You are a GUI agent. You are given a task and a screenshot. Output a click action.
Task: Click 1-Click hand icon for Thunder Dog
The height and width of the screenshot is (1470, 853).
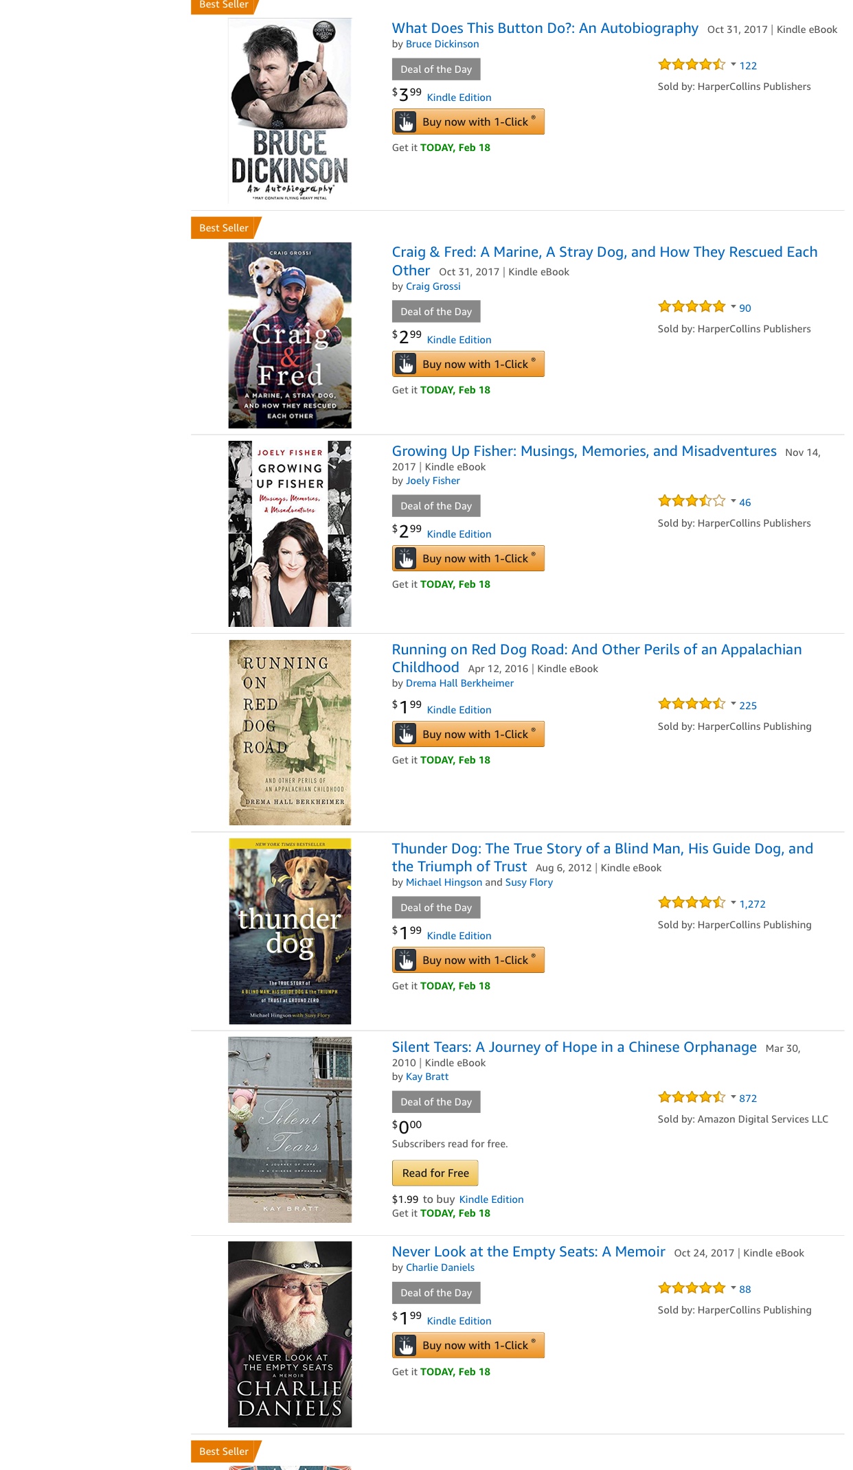406,961
